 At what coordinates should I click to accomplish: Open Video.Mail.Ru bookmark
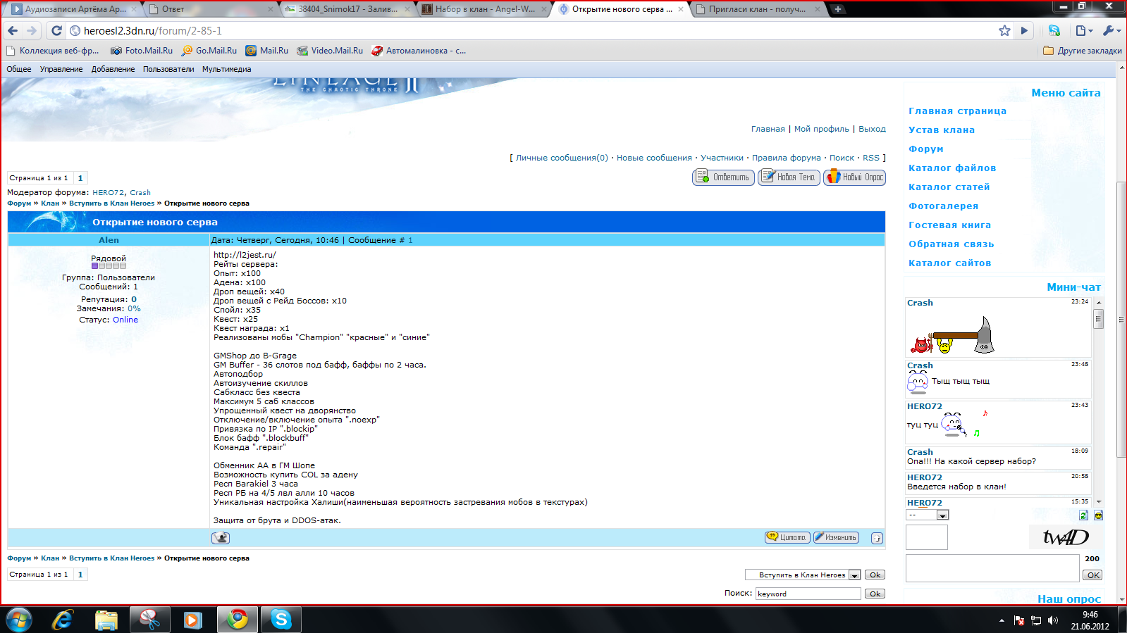(330, 51)
